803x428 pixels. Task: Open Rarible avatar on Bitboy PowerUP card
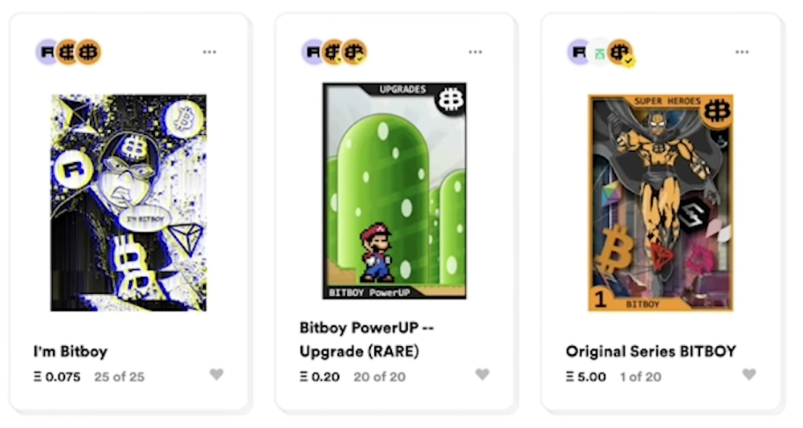coord(312,52)
